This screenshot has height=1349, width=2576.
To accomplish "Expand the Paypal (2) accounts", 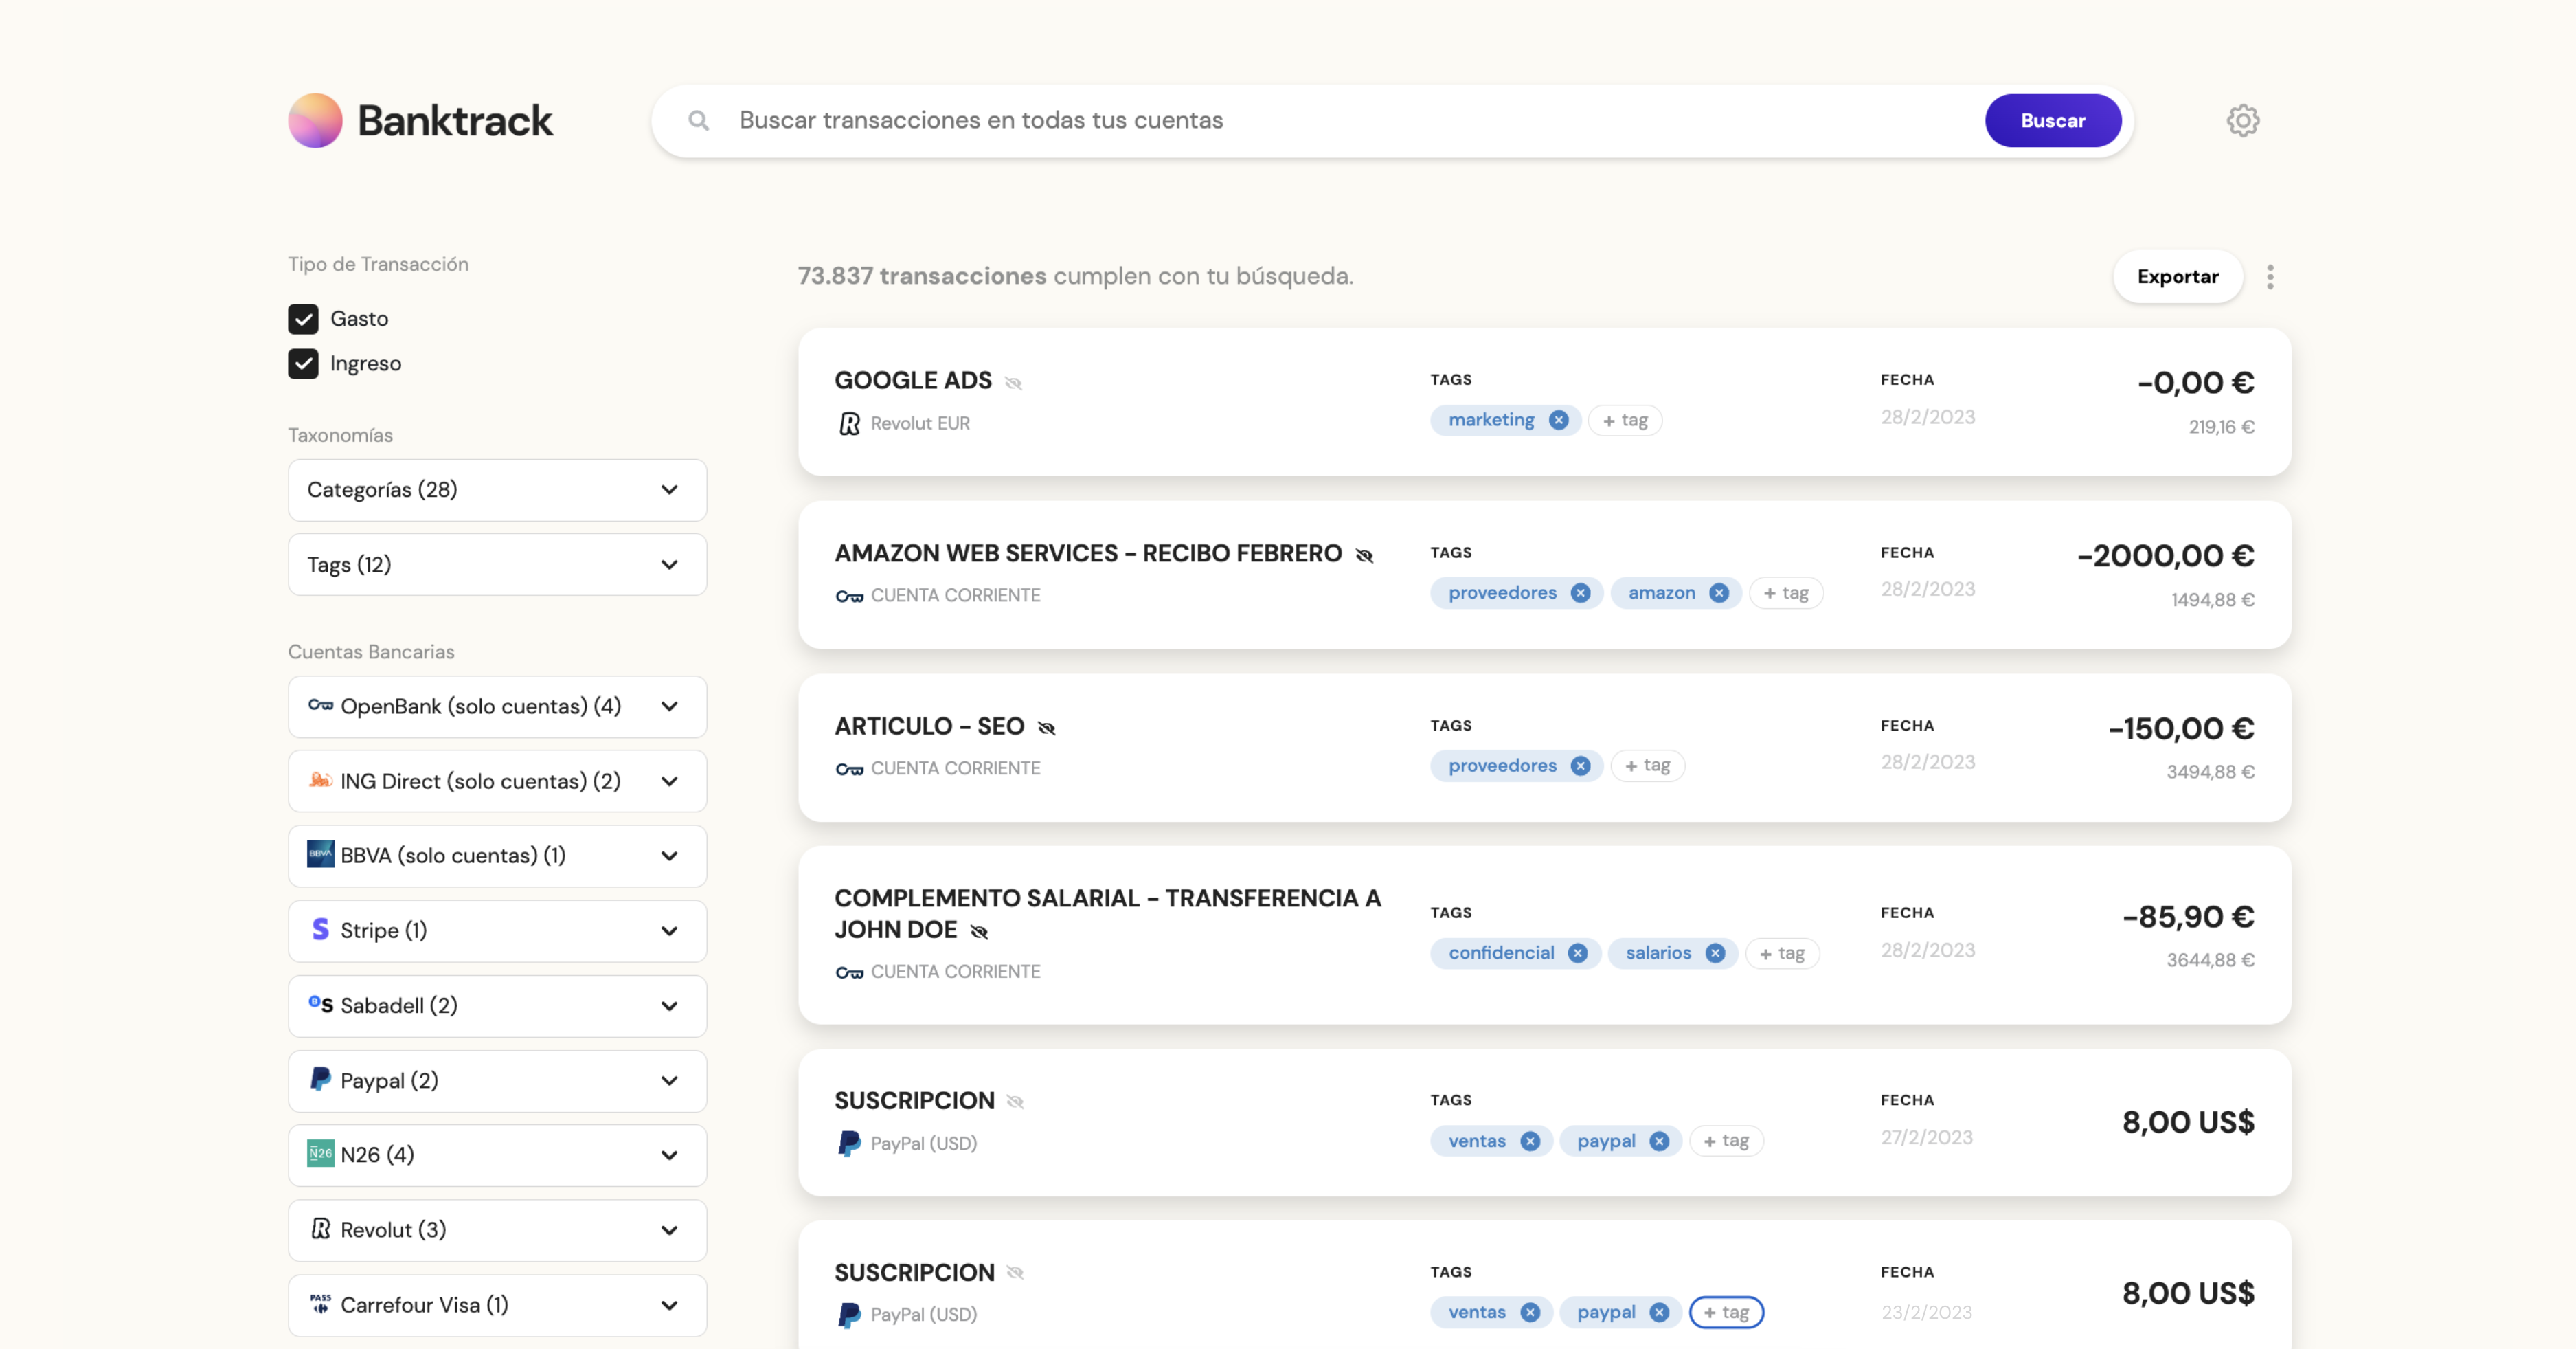I will [x=497, y=1081].
